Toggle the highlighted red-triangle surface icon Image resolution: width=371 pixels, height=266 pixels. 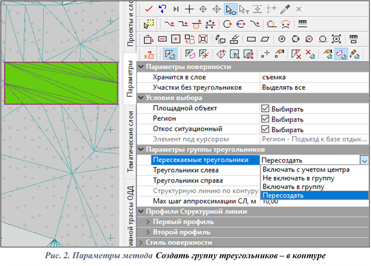pyautogui.click(x=170, y=54)
